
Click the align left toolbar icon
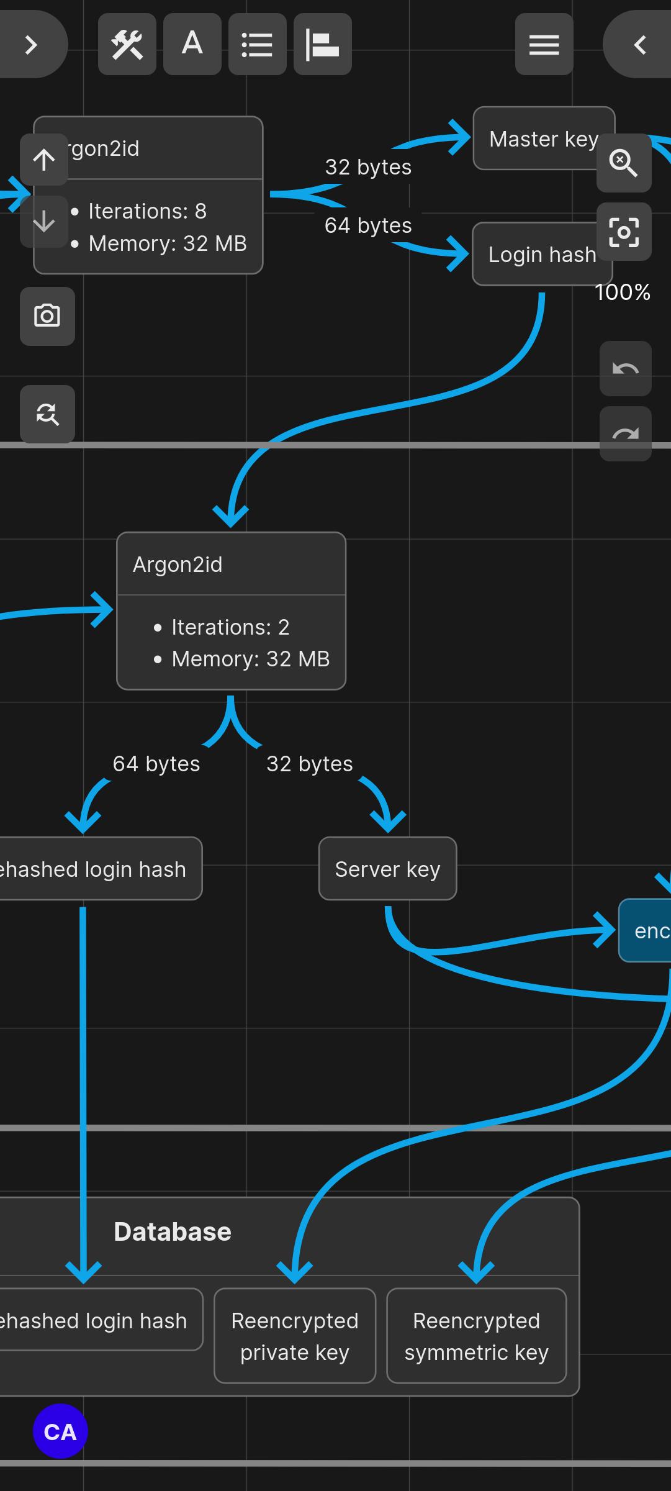322,45
